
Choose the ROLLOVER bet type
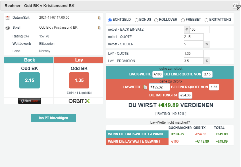pos(156,20)
